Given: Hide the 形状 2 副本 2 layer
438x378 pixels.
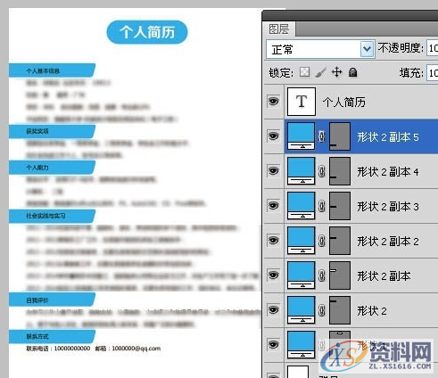Looking at the screenshot, I should pyautogui.click(x=274, y=240).
